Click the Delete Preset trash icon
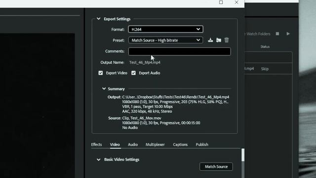Screen dimensions: 316x178 click(x=227, y=40)
